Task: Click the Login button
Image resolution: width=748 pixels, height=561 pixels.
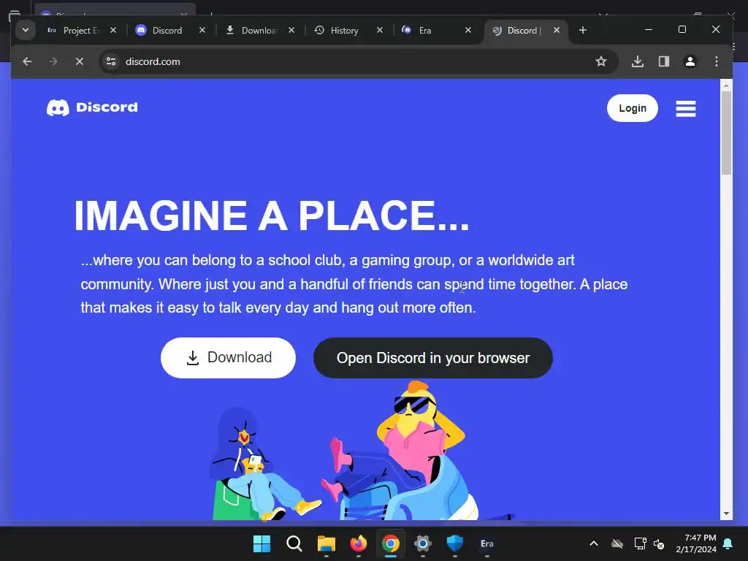Action: pos(632,108)
